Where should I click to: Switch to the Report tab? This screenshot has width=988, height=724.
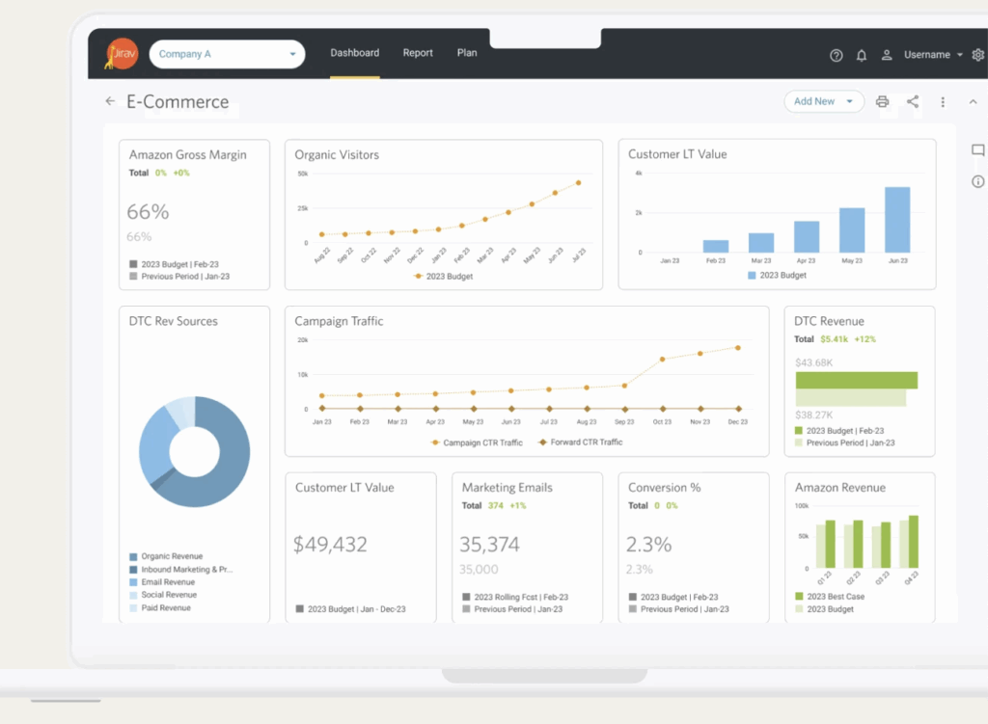[x=418, y=53]
